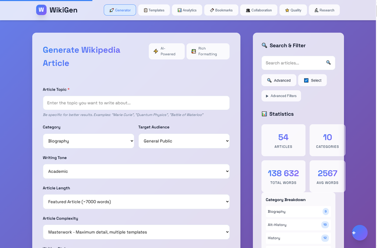Click the Article Topic input field

tap(136, 103)
